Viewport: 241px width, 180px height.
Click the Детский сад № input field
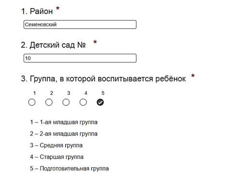[80, 58]
